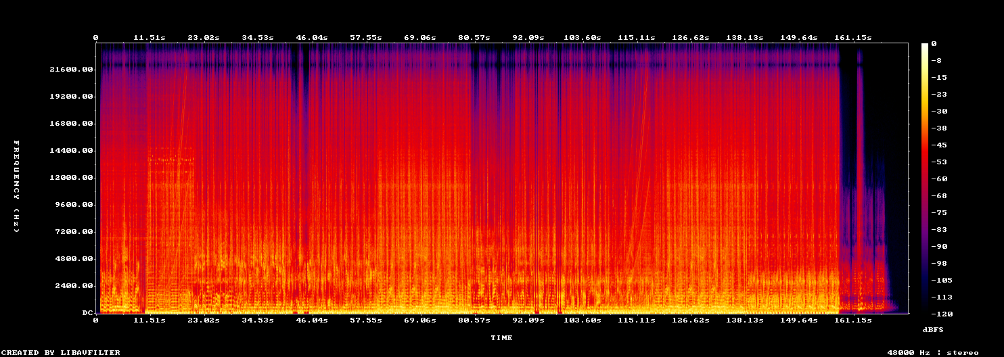Click the 21600.00 frequency label
Viewport: 1004px width, 357px height.
click(x=69, y=70)
